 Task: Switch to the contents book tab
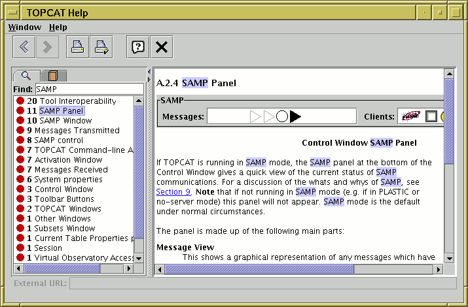(x=53, y=76)
